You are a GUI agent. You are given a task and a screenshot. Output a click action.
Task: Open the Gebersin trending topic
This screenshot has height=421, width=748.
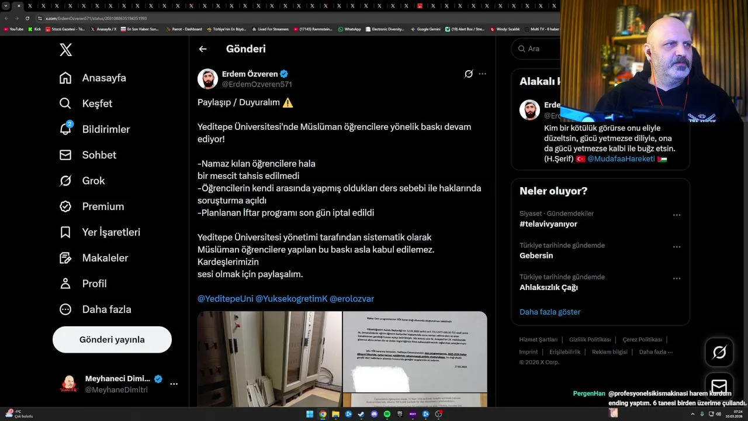(536, 256)
